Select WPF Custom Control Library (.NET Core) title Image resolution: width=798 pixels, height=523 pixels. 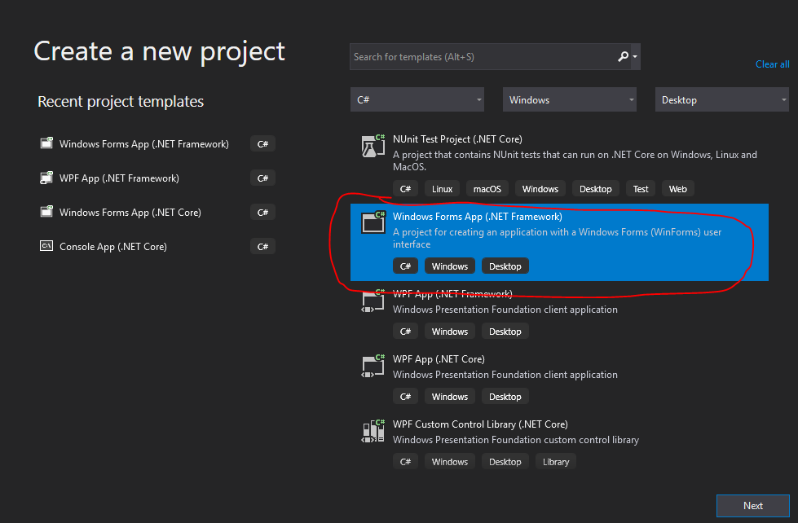[x=480, y=424]
